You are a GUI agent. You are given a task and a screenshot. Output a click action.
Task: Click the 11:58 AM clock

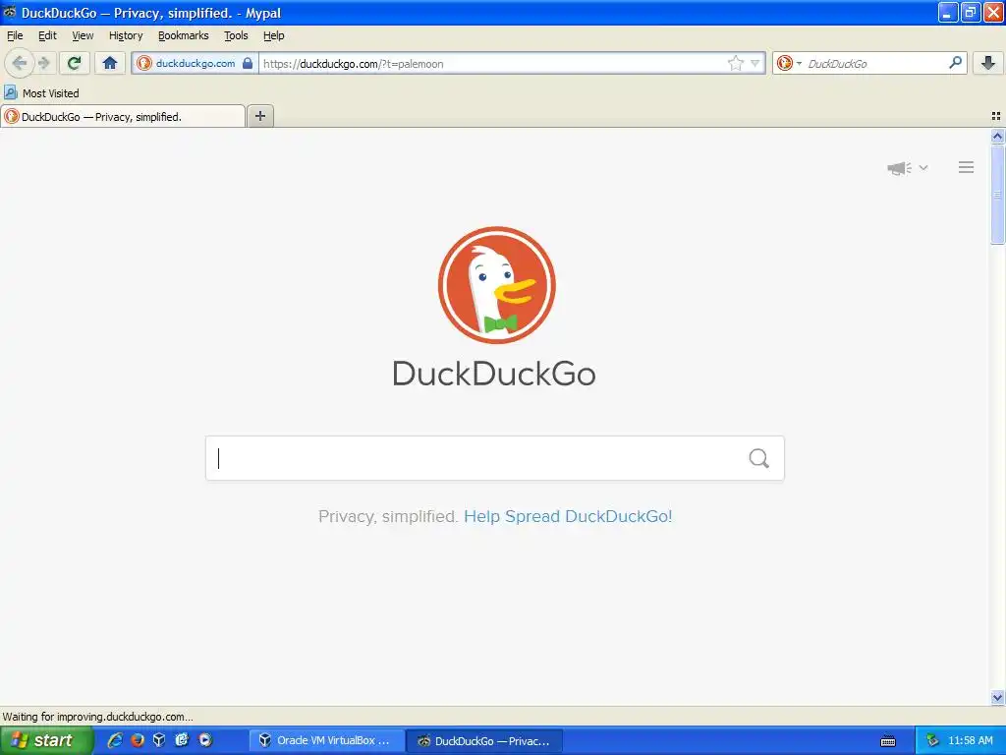click(x=971, y=741)
